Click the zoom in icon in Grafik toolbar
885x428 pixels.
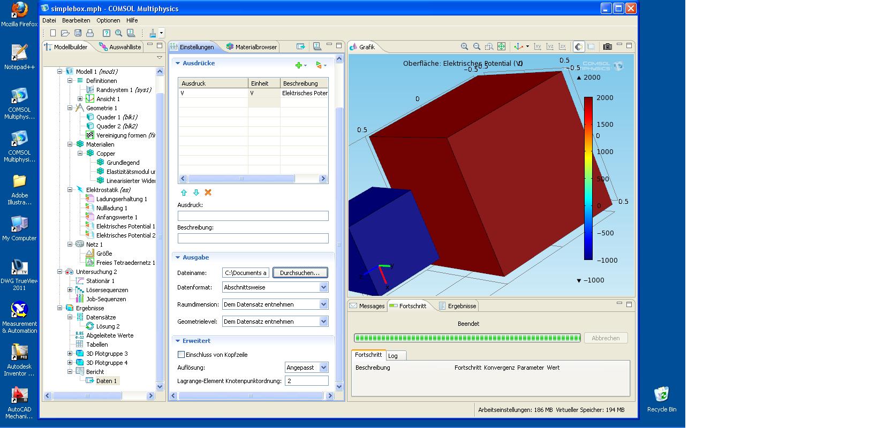[464, 47]
